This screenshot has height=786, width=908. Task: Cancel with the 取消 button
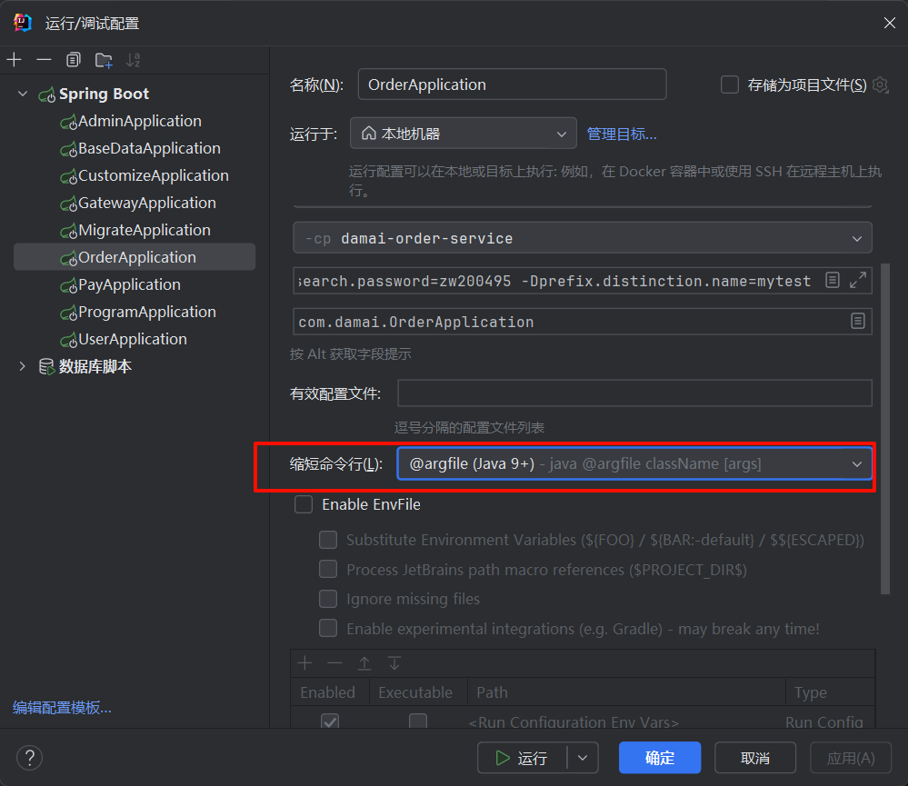[755, 758]
